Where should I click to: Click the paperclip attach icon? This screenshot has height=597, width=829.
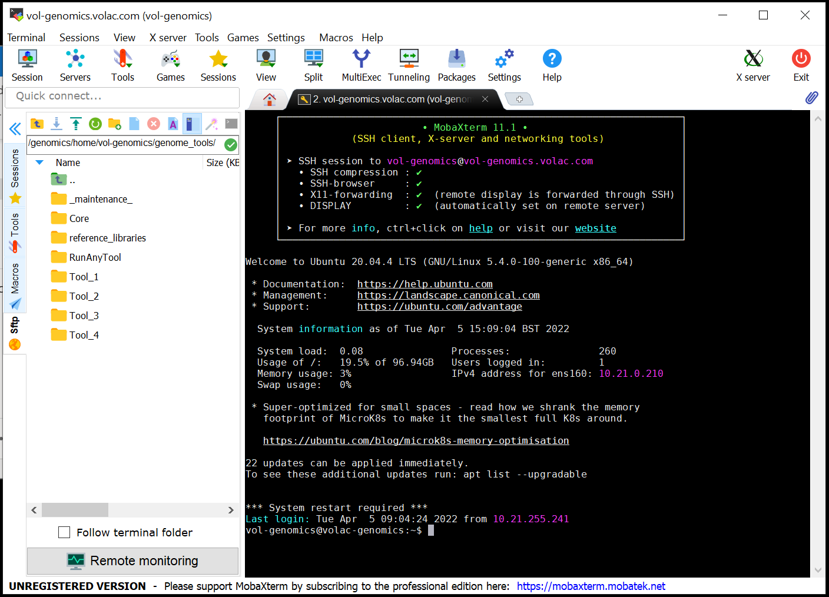click(812, 98)
